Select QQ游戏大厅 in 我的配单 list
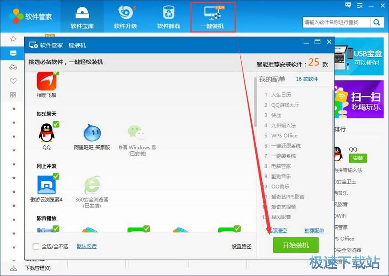389x276 pixels. coord(285,105)
